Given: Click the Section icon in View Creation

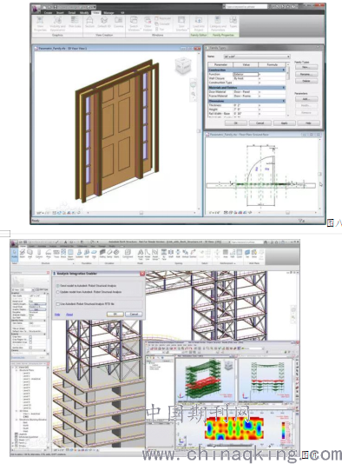Looking at the screenshot, I should 89,23.
